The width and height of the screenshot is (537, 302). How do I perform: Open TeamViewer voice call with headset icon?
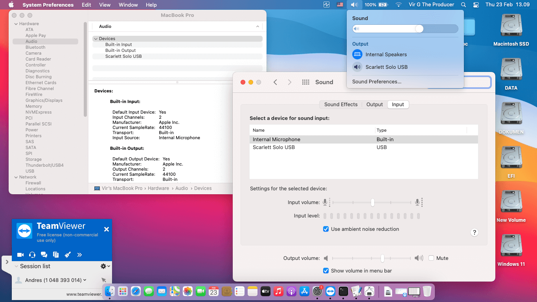[x=32, y=255]
